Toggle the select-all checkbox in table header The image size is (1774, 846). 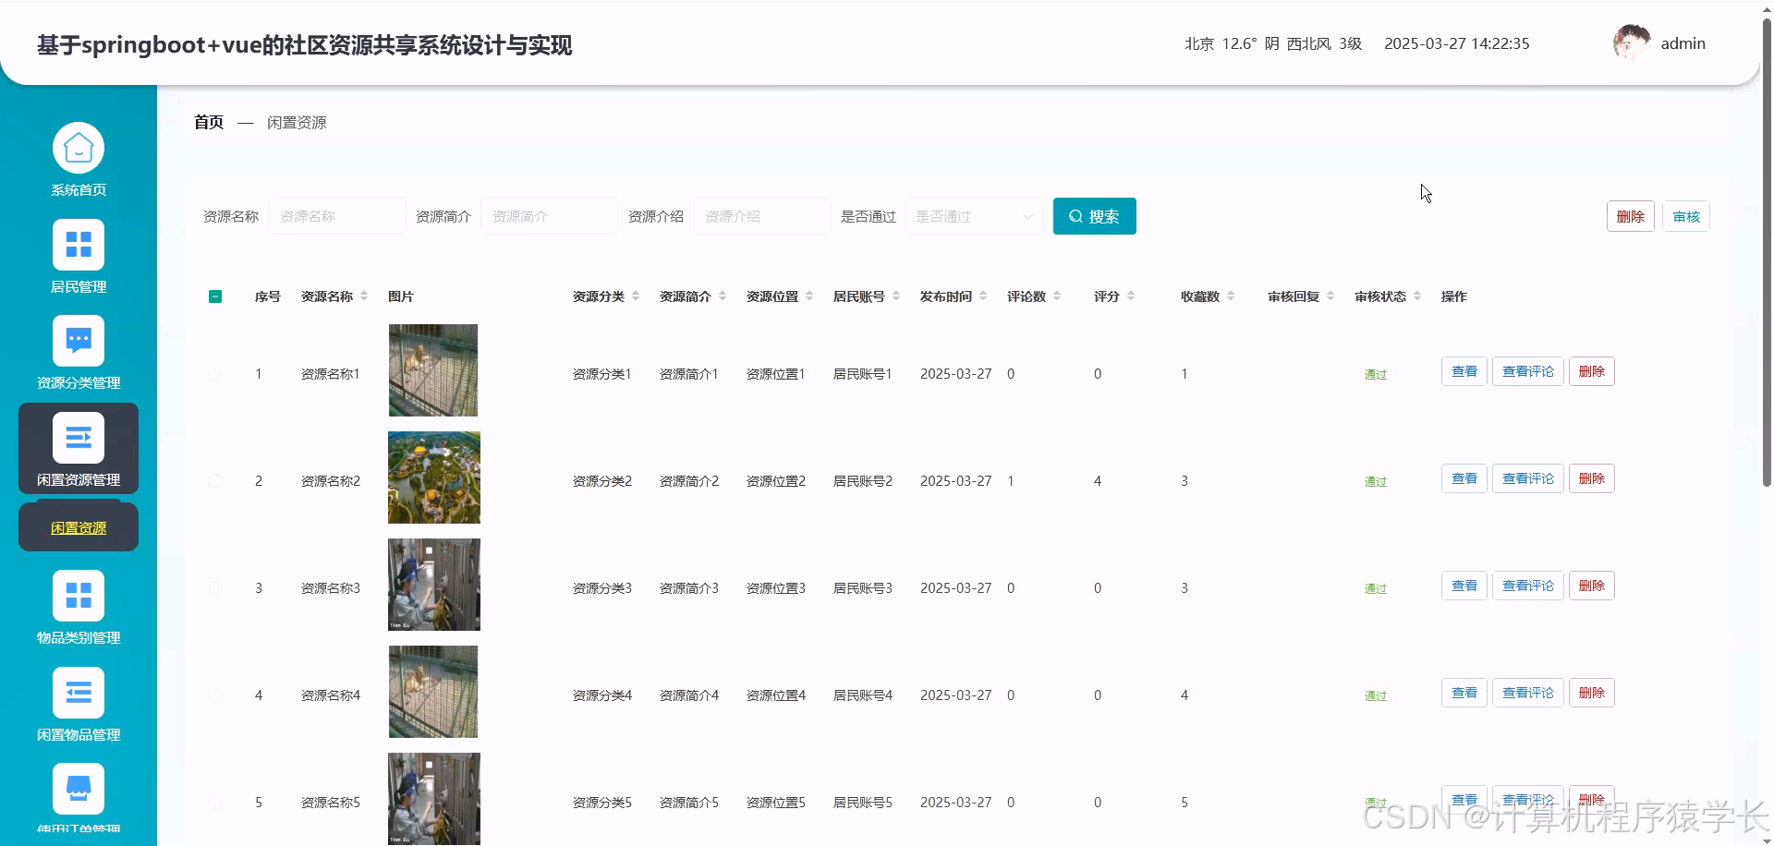[215, 296]
